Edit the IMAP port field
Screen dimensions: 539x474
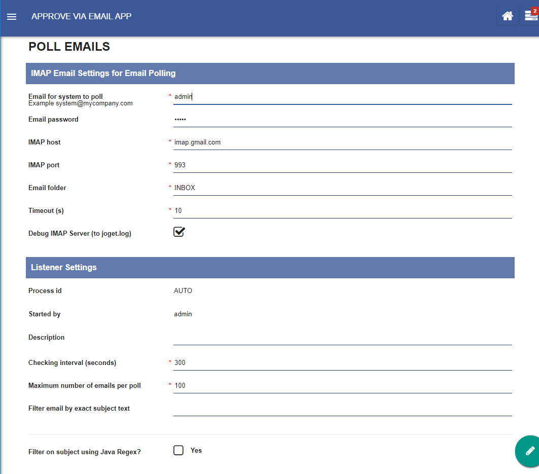pos(342,165)
